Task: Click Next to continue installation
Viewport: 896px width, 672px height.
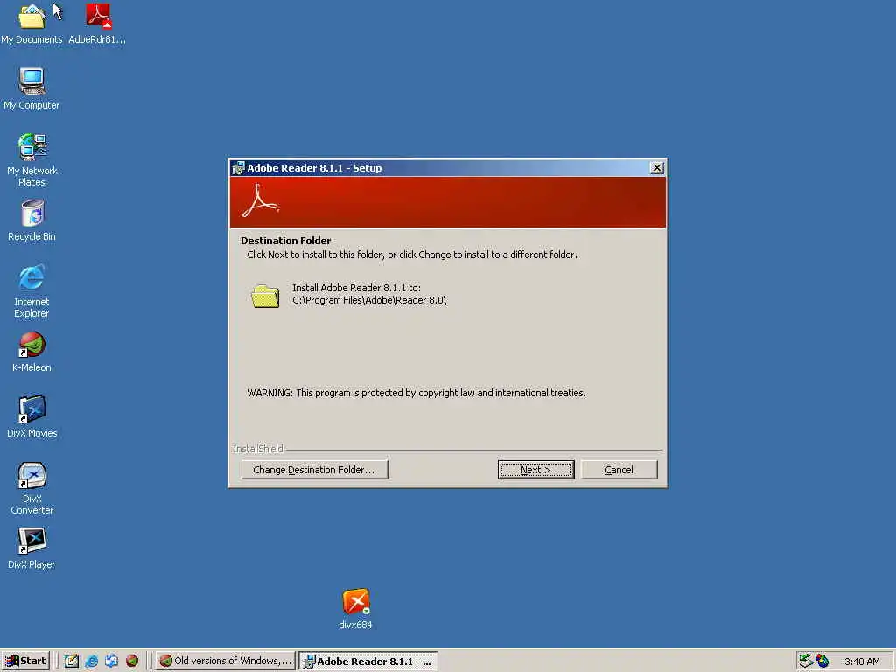Action: tap(536, 470)
